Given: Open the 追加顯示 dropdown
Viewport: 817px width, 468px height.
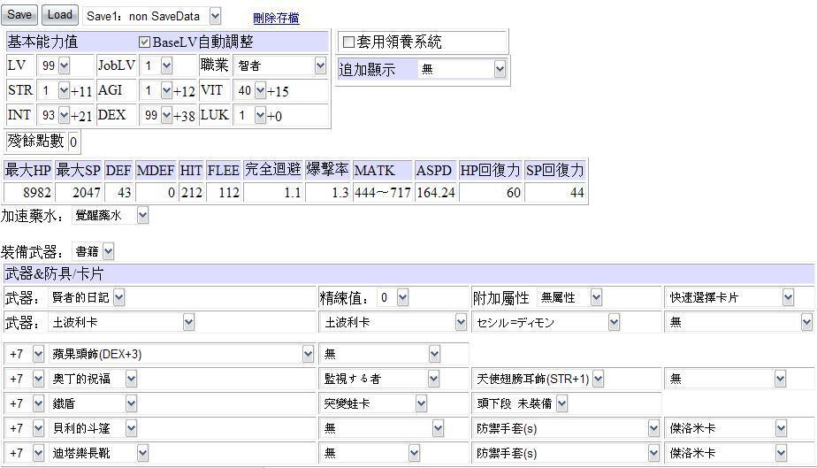Looking at the screenshot, I should [x=462, y=69].
